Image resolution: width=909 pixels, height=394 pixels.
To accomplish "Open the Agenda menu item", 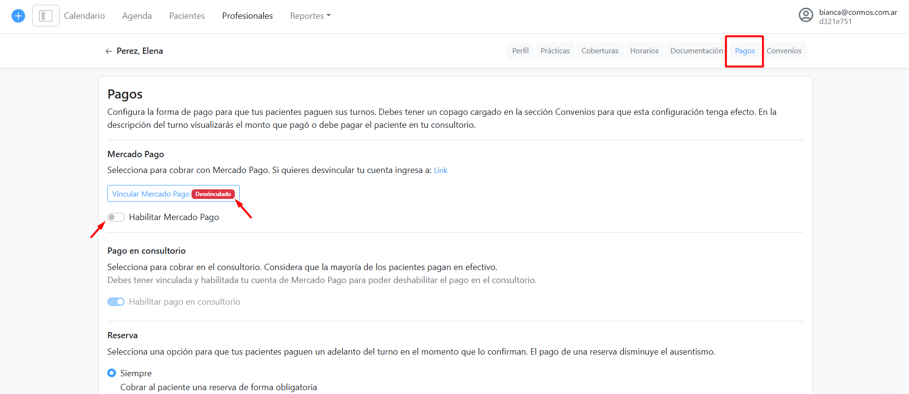I will [137, 16].
